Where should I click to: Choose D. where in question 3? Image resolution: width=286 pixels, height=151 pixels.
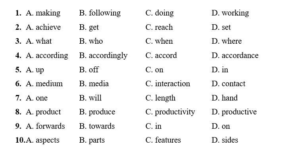point(226,41)
